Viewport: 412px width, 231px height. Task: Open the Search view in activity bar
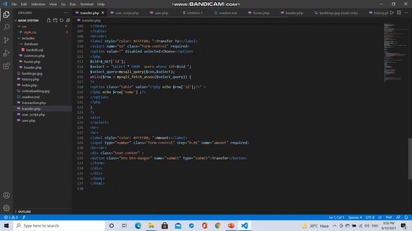(x=6, y=27)
